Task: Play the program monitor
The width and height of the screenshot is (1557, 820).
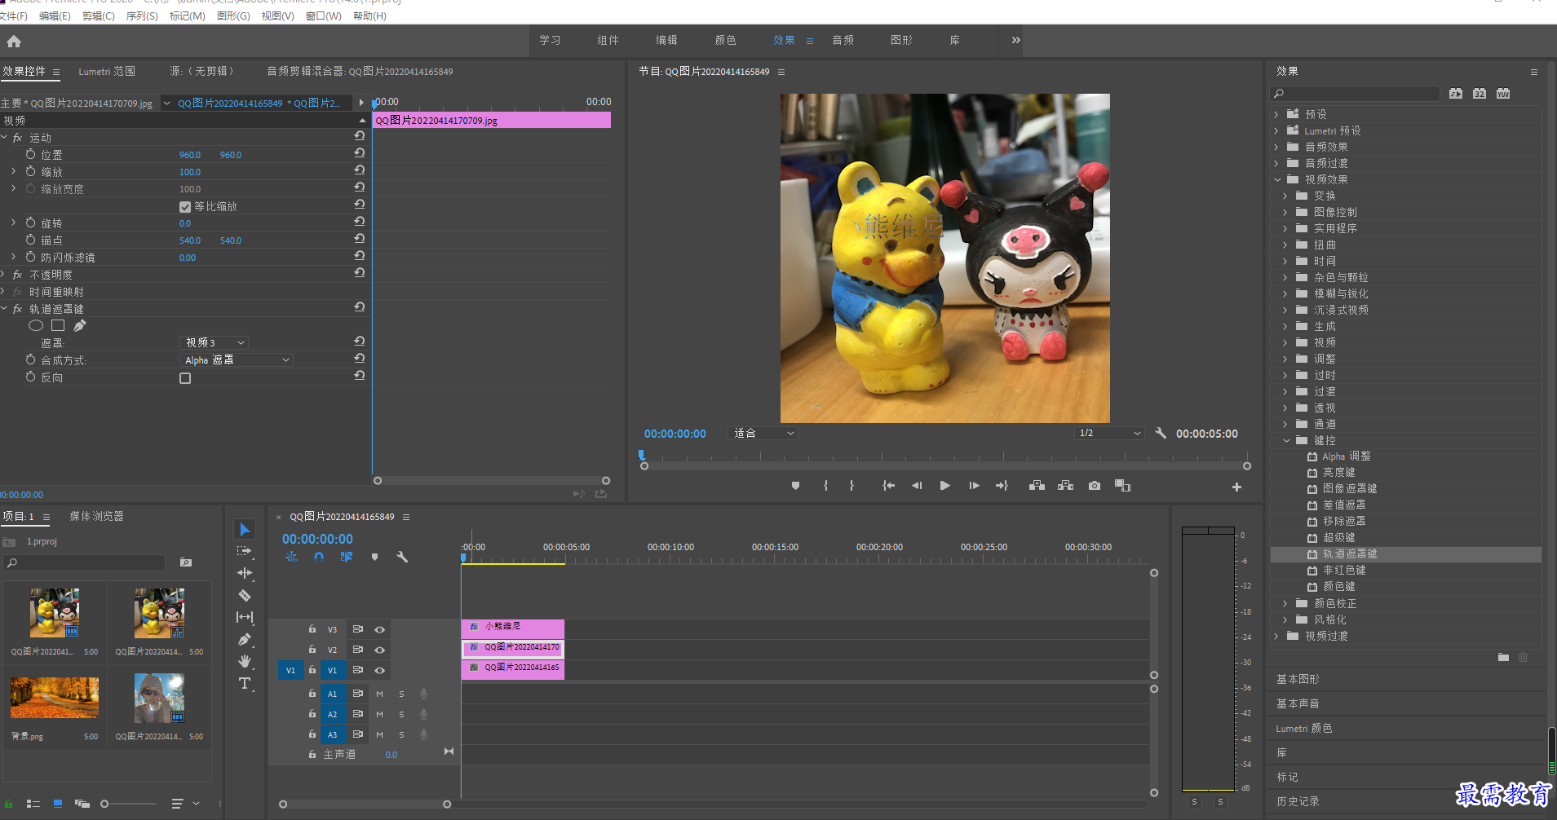Action: (x=944, y=486)
